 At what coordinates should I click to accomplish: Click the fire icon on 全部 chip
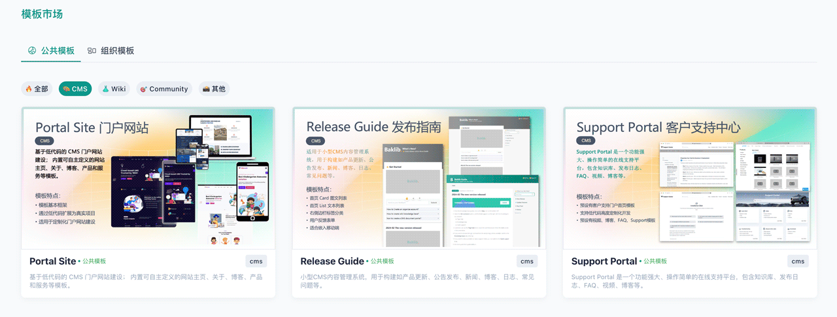click(x=28, y=89)
